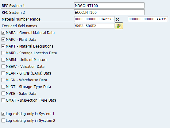The width and height of the screenshot is (170, 128).
Task: Uncheck Log existing only in System 1
Action: [x=3, y=114]
